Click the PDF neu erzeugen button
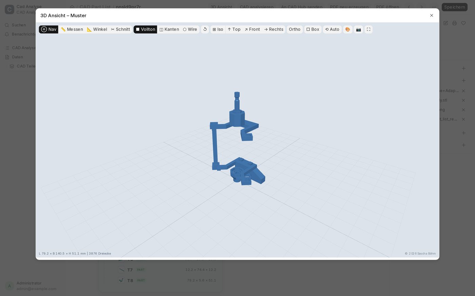 349,7
